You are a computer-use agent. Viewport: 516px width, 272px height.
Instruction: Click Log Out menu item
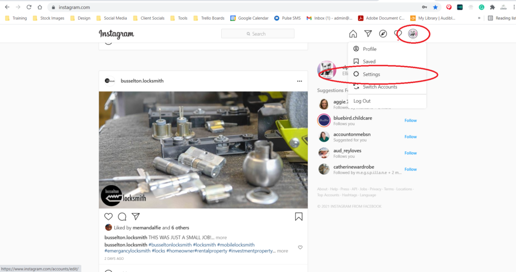point(387,101)
